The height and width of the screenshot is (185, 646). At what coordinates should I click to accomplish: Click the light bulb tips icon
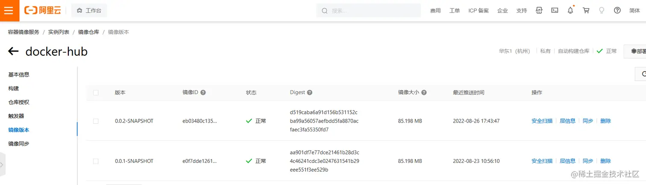click(602, 11)
